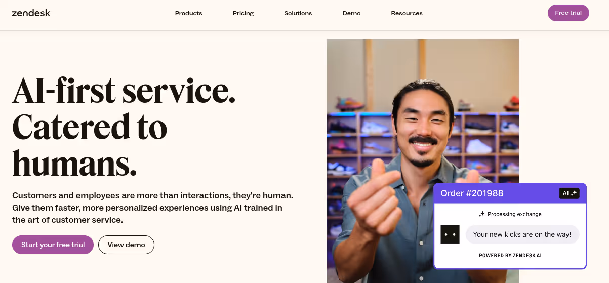Click Start your free trial button
The image size is (609, 283).
pyautogui.click(x=53, y=245)
